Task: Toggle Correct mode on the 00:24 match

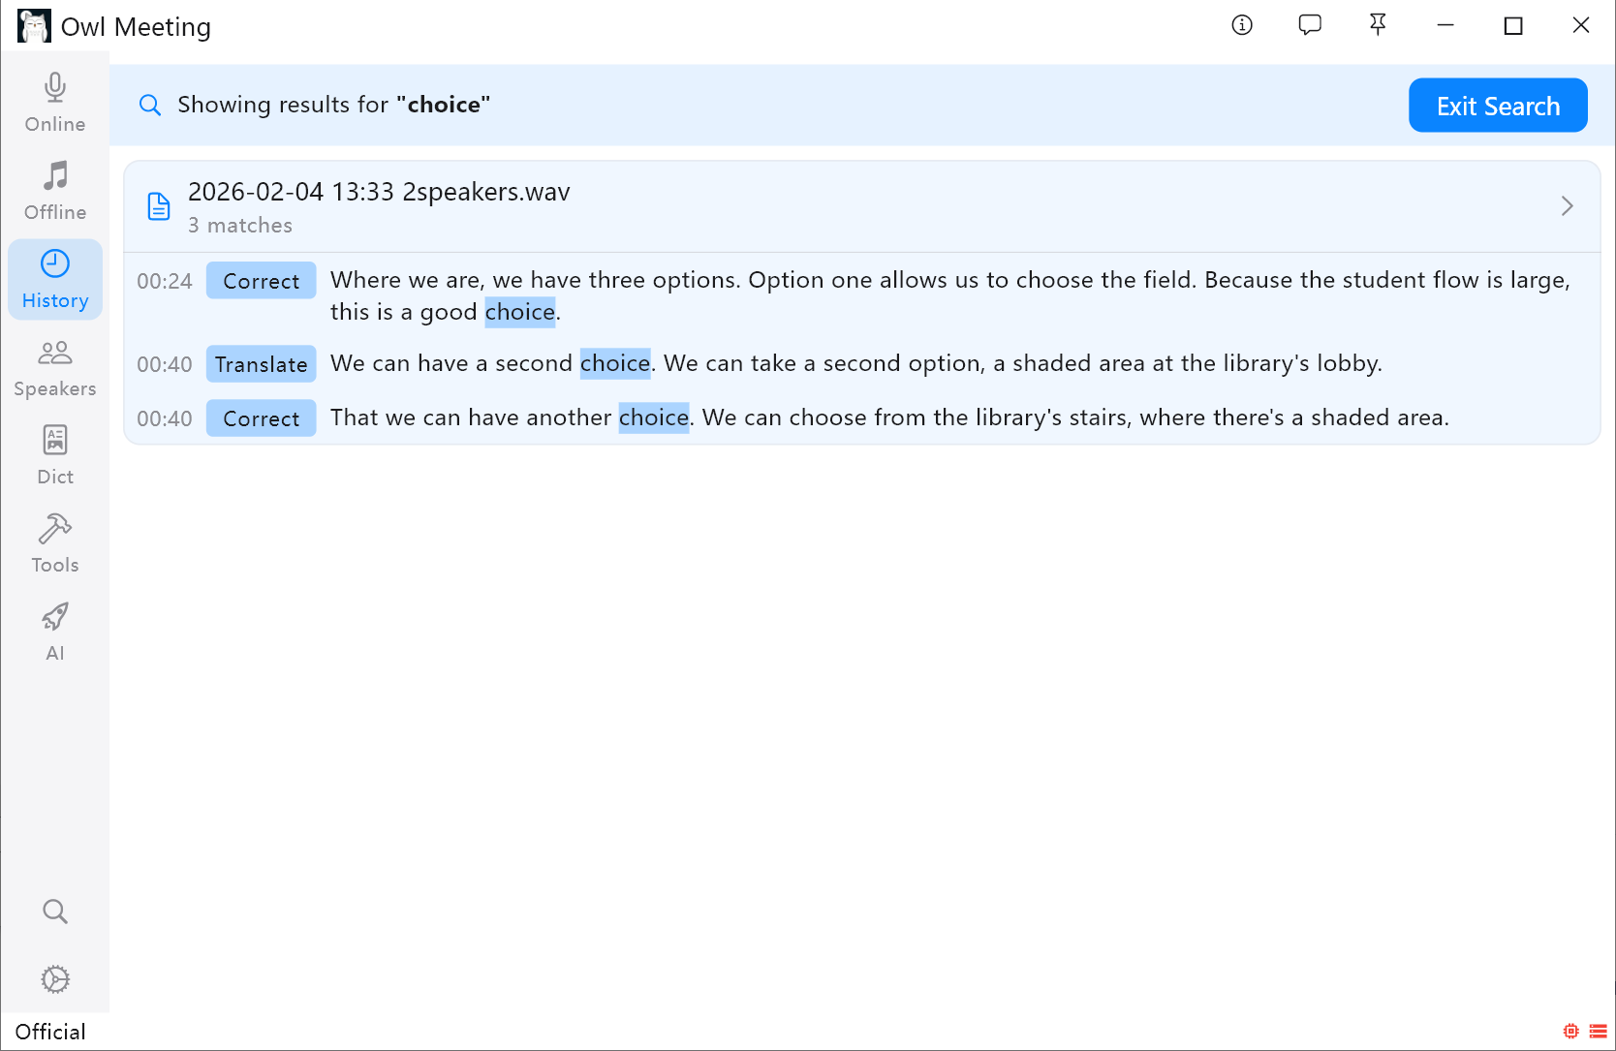Action: [260, 280]
